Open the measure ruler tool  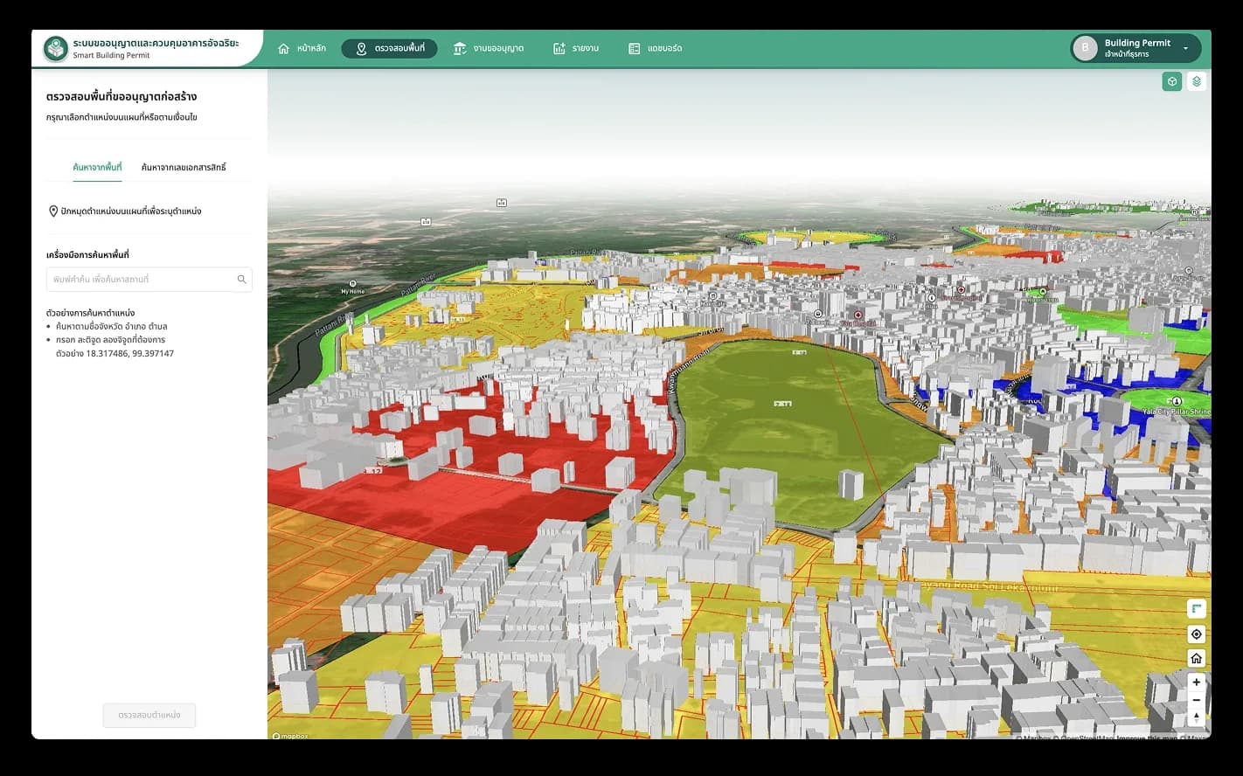pyautogui.click(x=1196, y=608)
